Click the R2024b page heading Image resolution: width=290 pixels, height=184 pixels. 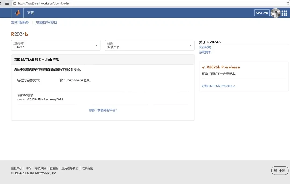point(20,34)
